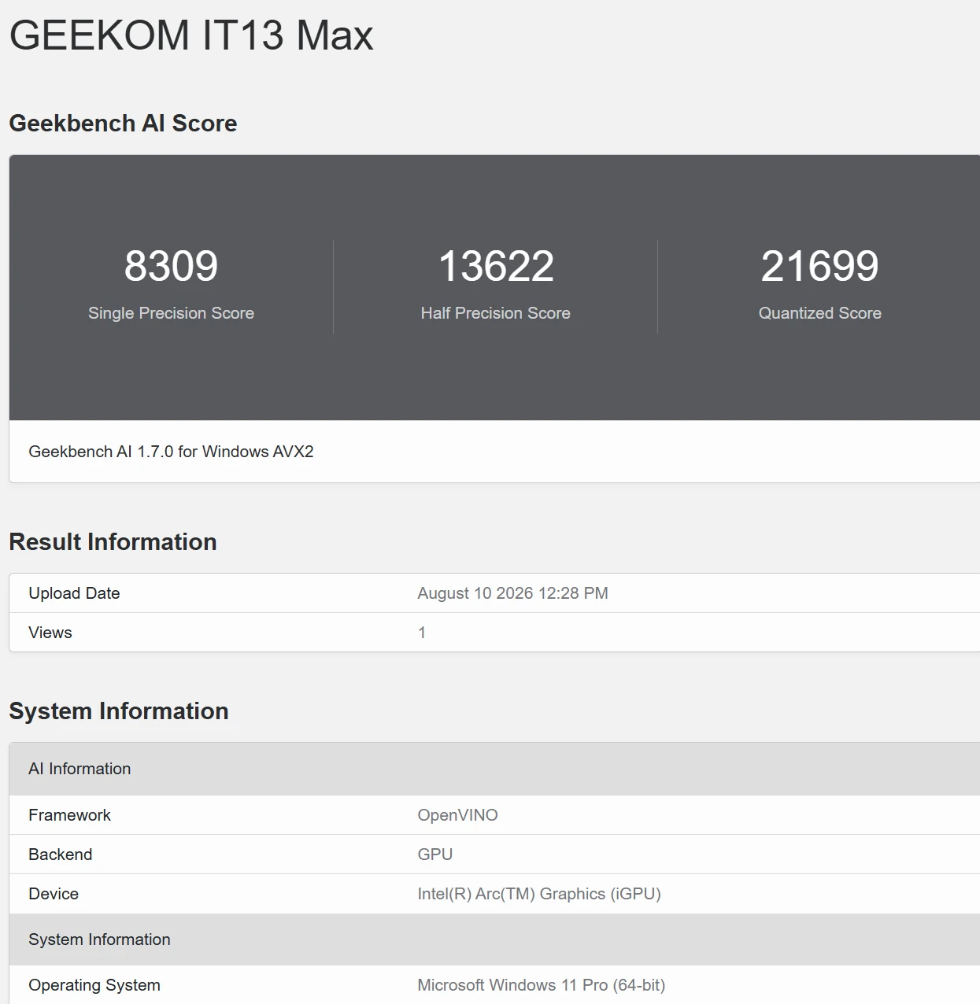980x1004 pixels.
Task: Select the 'GEEKOM IT13 Max' page title
Action: click(x=191, y=35)
